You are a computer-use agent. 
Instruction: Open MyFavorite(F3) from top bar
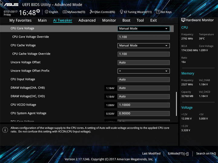point(74,12)
